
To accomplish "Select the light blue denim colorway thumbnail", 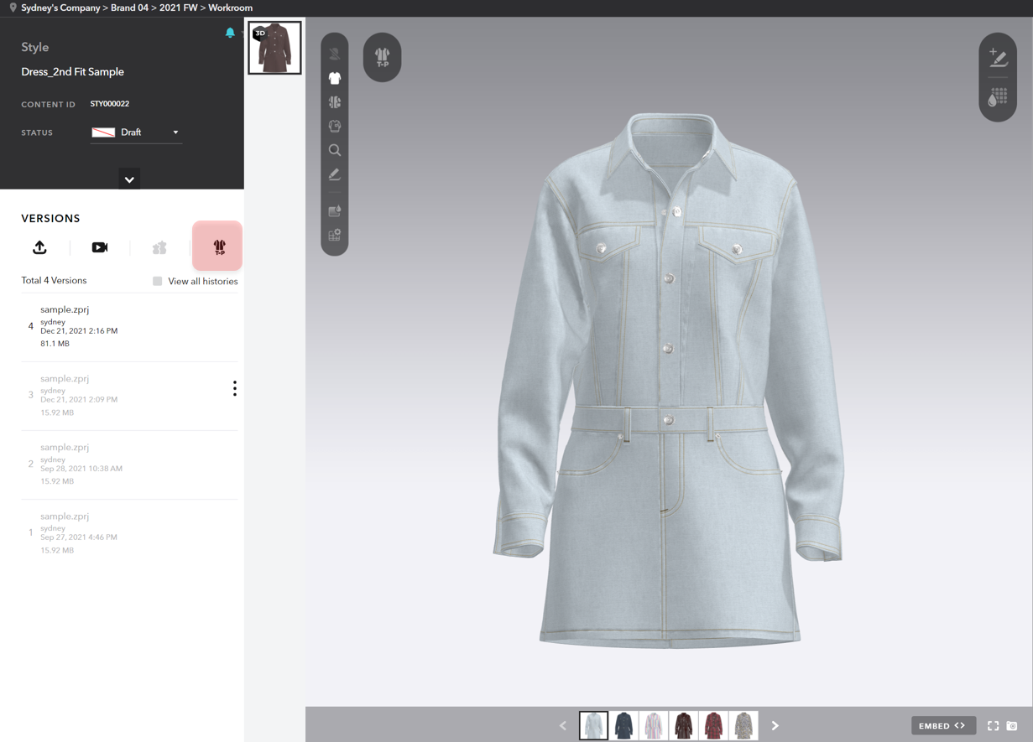I will coord(593,725).
